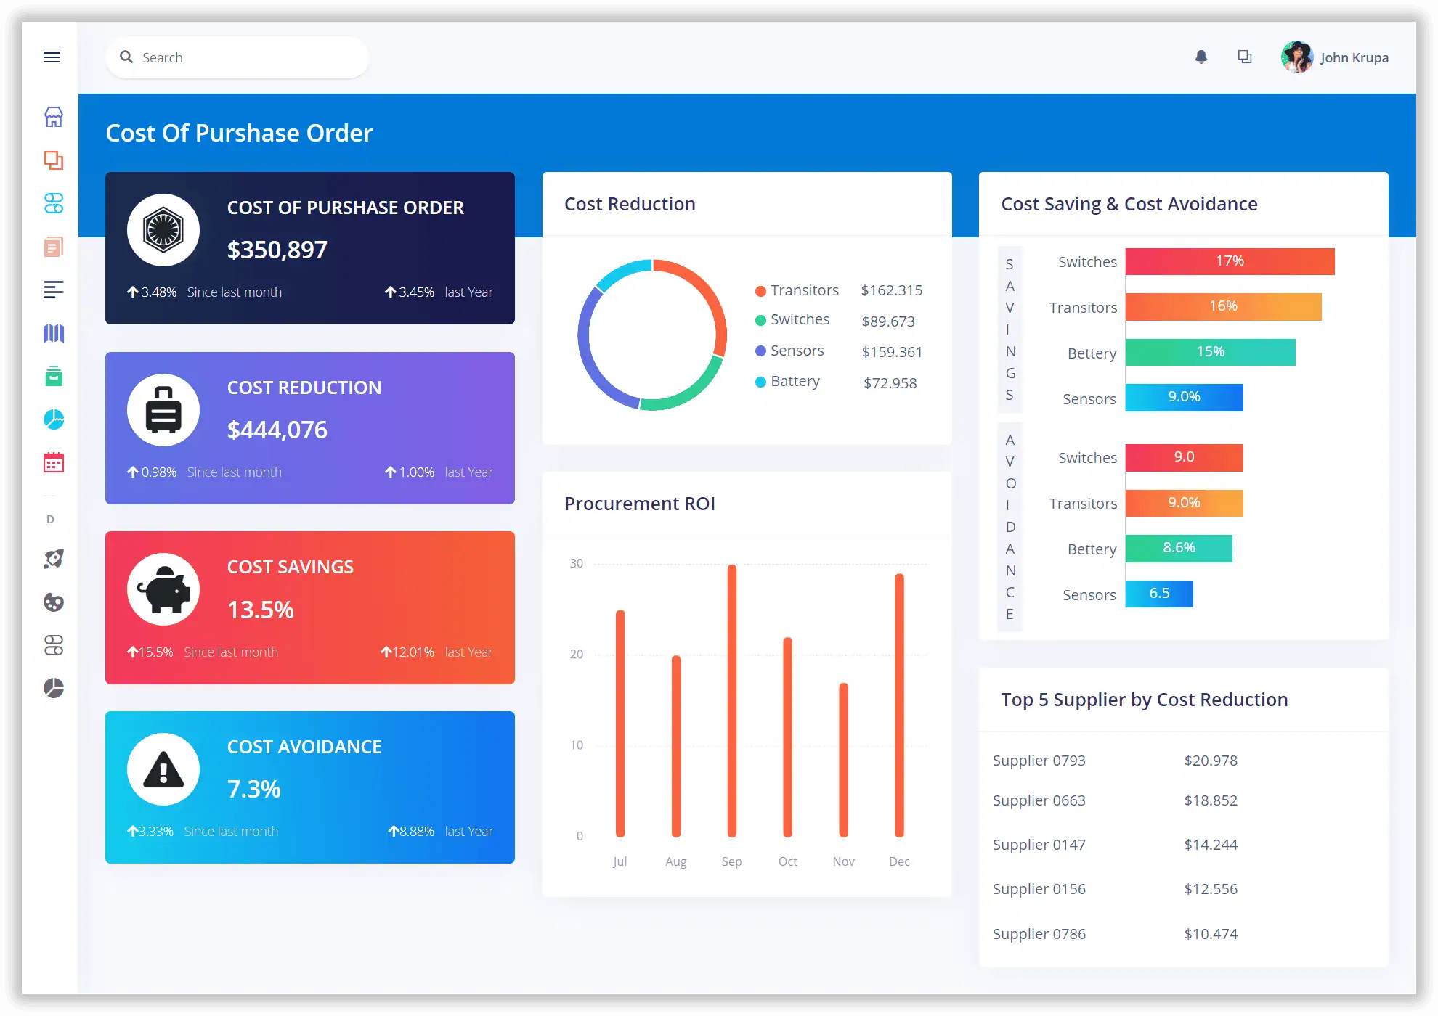Open the red calendar sidebar icon
Screen dimensions: 1438x1016
[54, 462]
